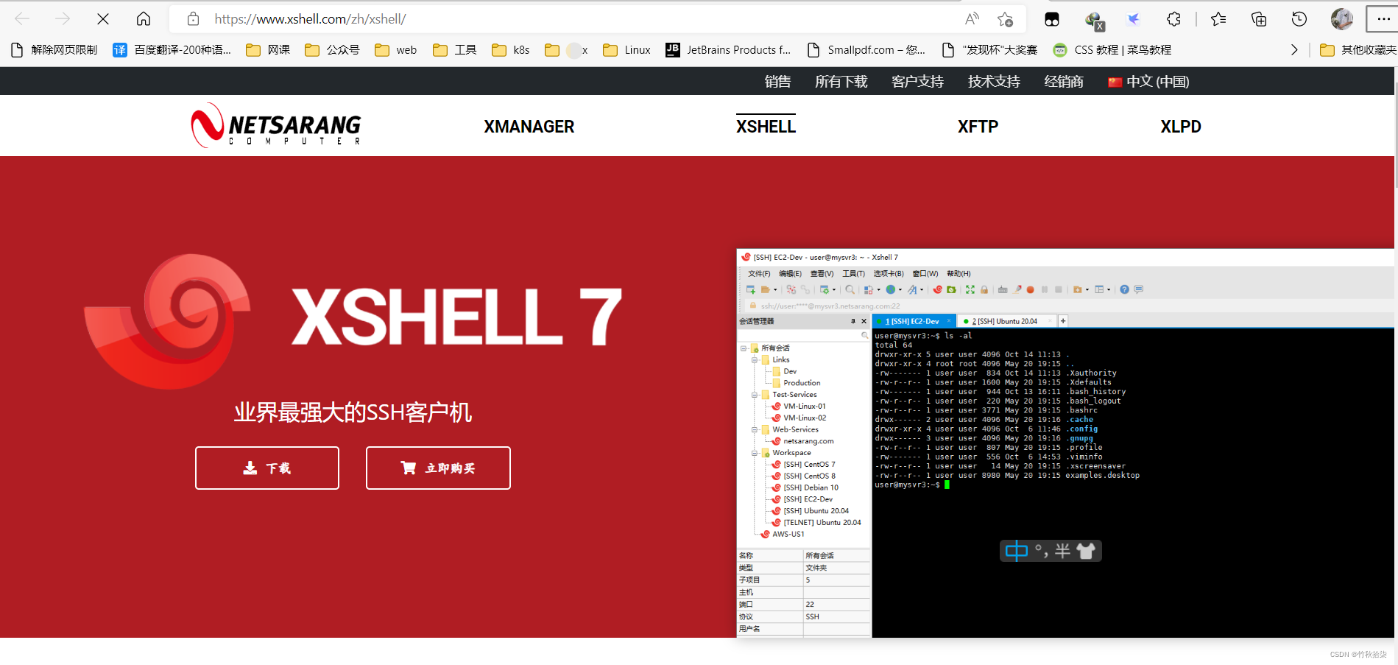Close the 会话管理器 panel in Xshell preview
The image size is (1398, 665).
864,321
